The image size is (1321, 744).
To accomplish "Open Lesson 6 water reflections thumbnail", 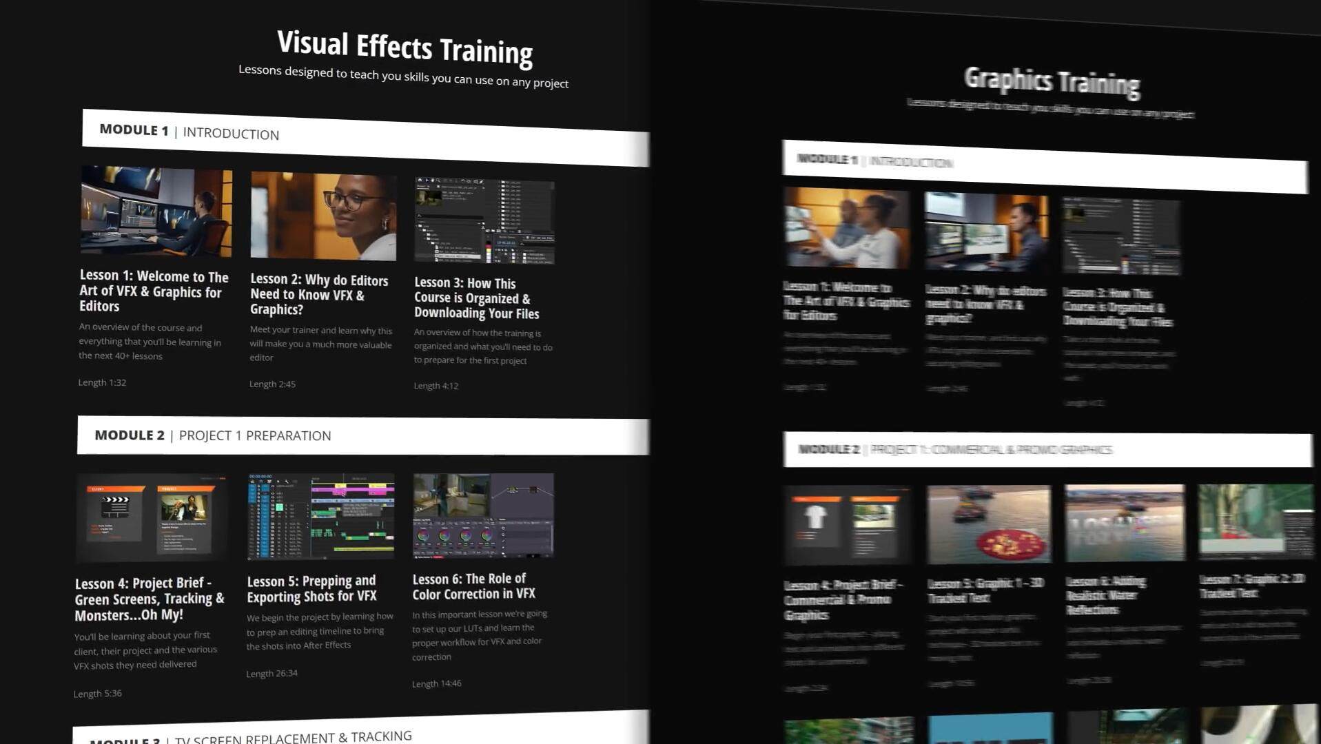I will pos(1125,522).
